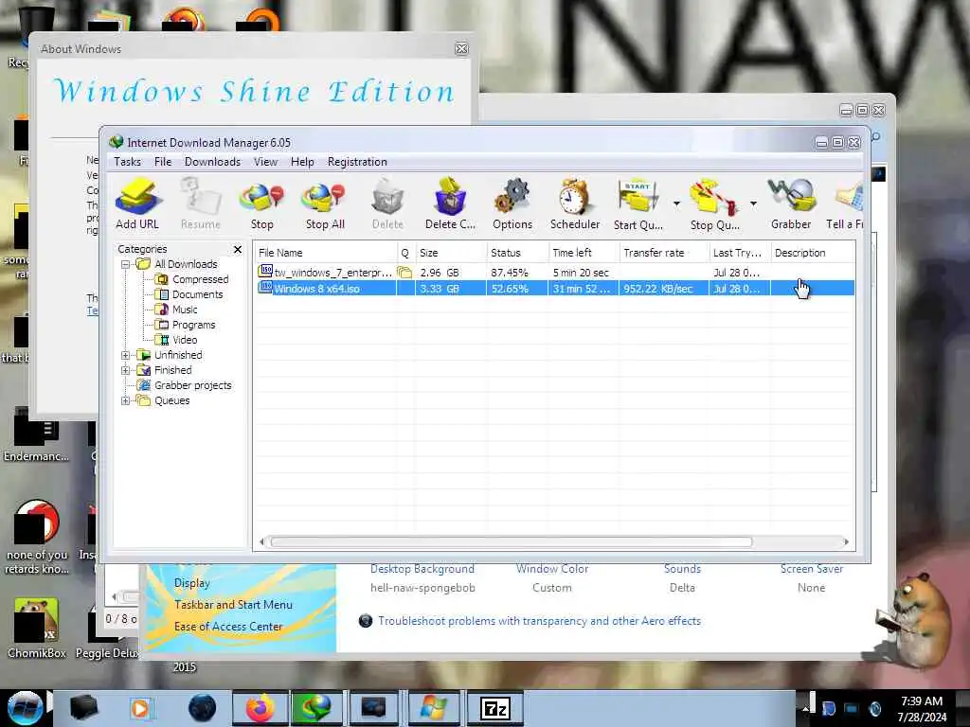Click the Start Queue icon
This screenshot has height=727, width=970.
[638, 204]
